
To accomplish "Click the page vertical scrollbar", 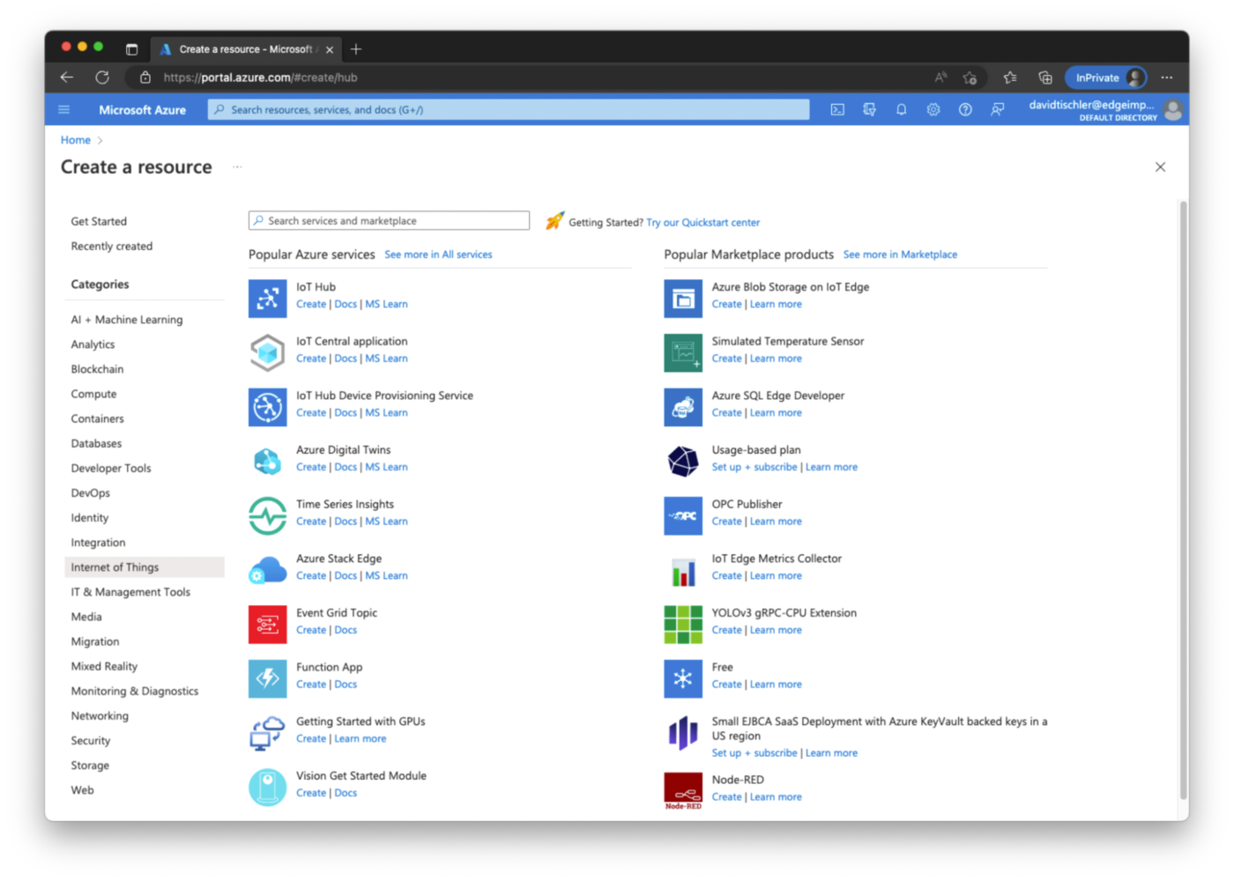I will (x=1183, y=500).
